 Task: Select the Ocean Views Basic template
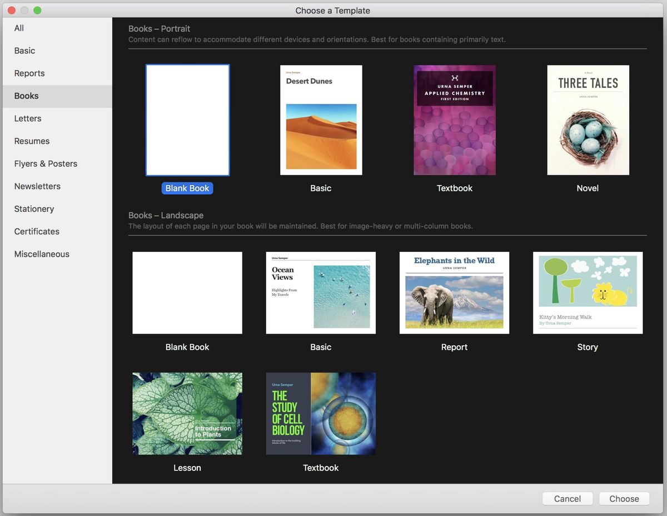tap(321, 292)
